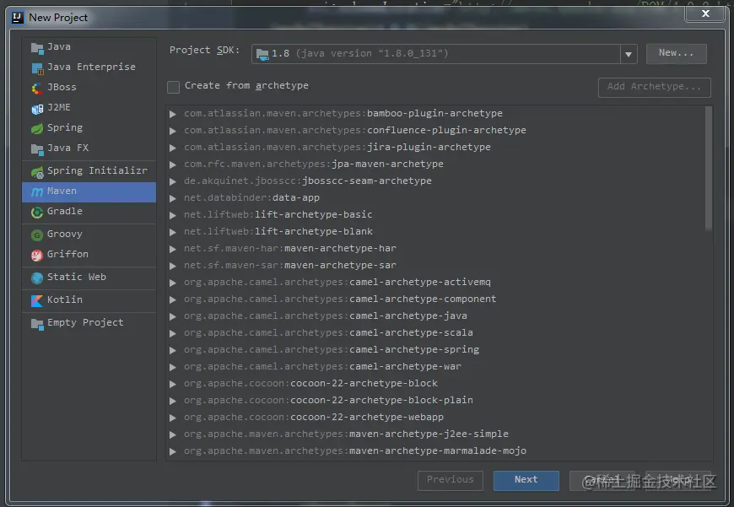
Task: Select Kotlin project type
Action: coord(89,300)
